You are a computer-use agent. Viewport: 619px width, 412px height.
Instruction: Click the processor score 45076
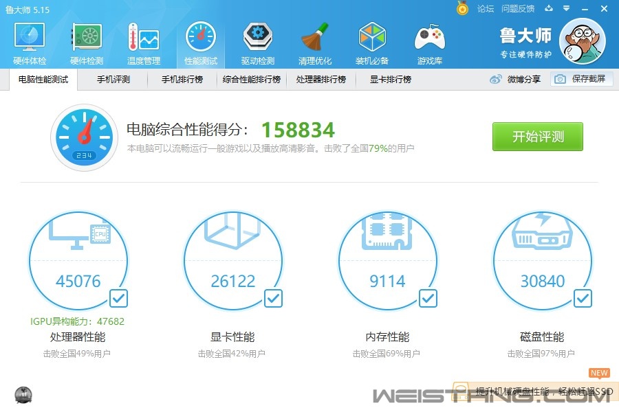point(78,282)
